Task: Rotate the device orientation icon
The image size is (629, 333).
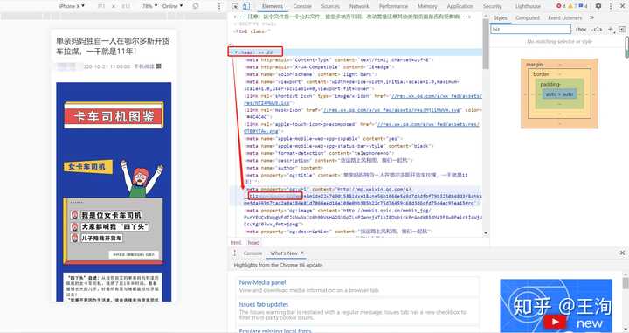Action: [x=196, y=6]
